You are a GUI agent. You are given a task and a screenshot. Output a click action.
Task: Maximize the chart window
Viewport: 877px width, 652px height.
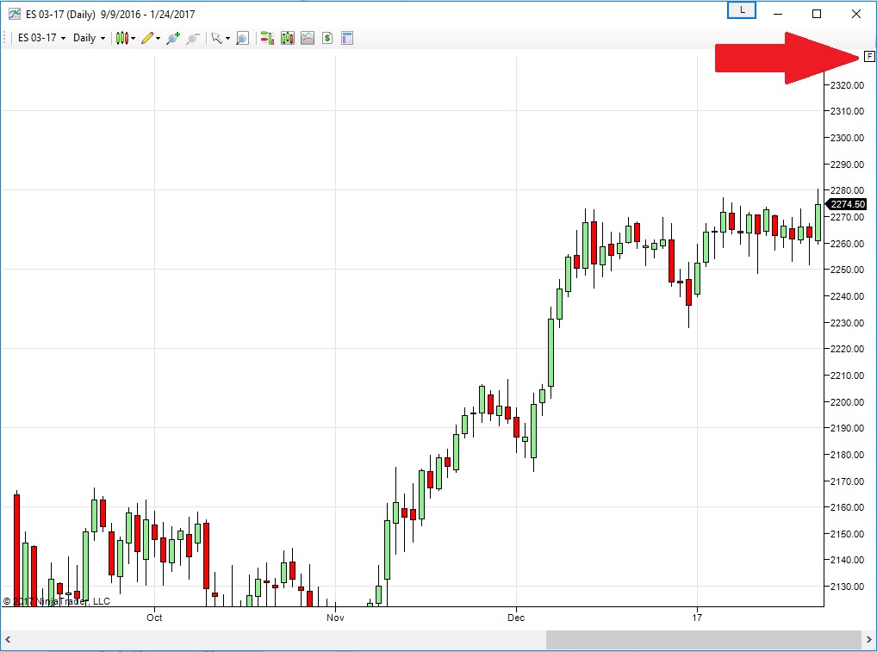[817, 14]
